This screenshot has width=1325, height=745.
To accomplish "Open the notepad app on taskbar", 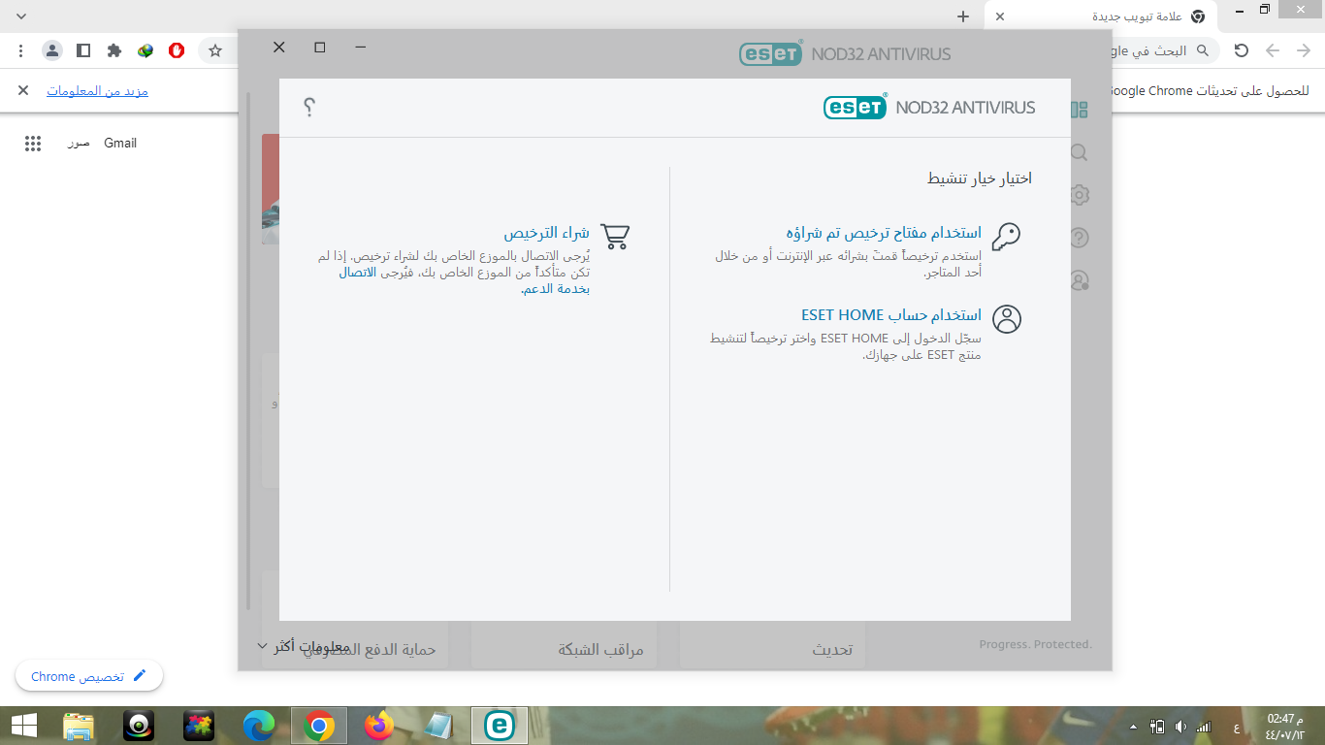I will tap(439, 726).
